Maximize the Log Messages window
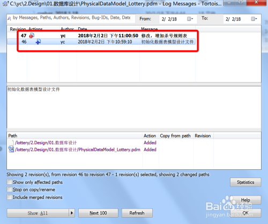268x224 pixels. [x=241, y=3]
